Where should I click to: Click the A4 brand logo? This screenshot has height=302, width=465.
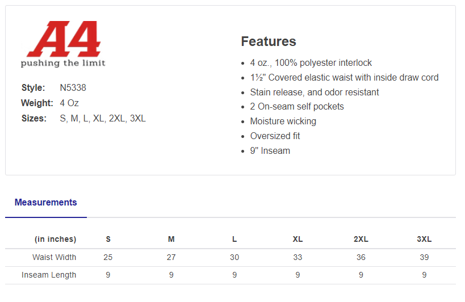click(63, 44)
